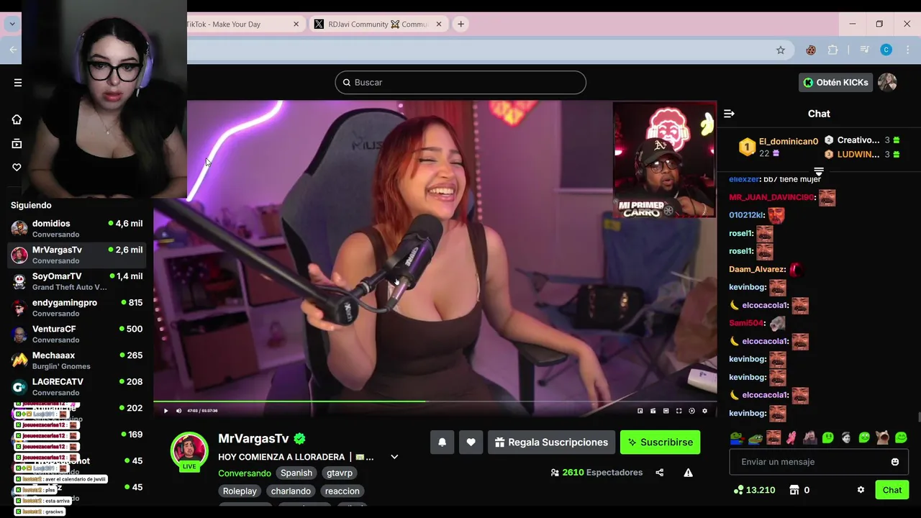The height and width of the screenshot is (518, 921).
Task: Click the Buscar search field
Action: click(x=460, y=82)
